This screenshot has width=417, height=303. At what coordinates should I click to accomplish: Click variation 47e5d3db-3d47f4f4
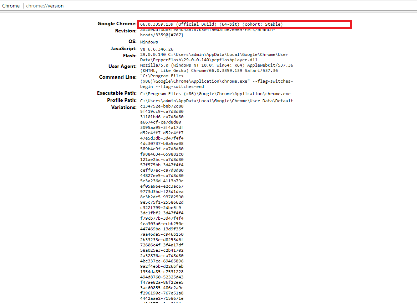pos(162,138)
